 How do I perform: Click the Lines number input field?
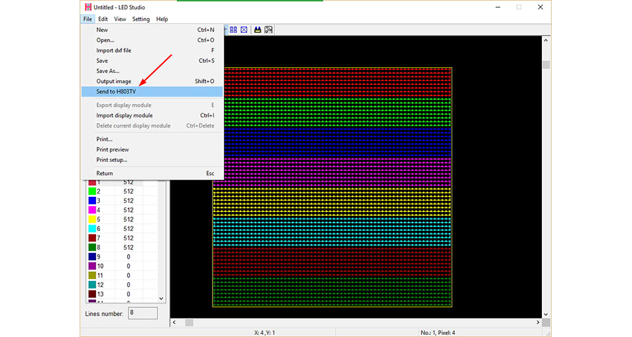(x=143, y=313)
